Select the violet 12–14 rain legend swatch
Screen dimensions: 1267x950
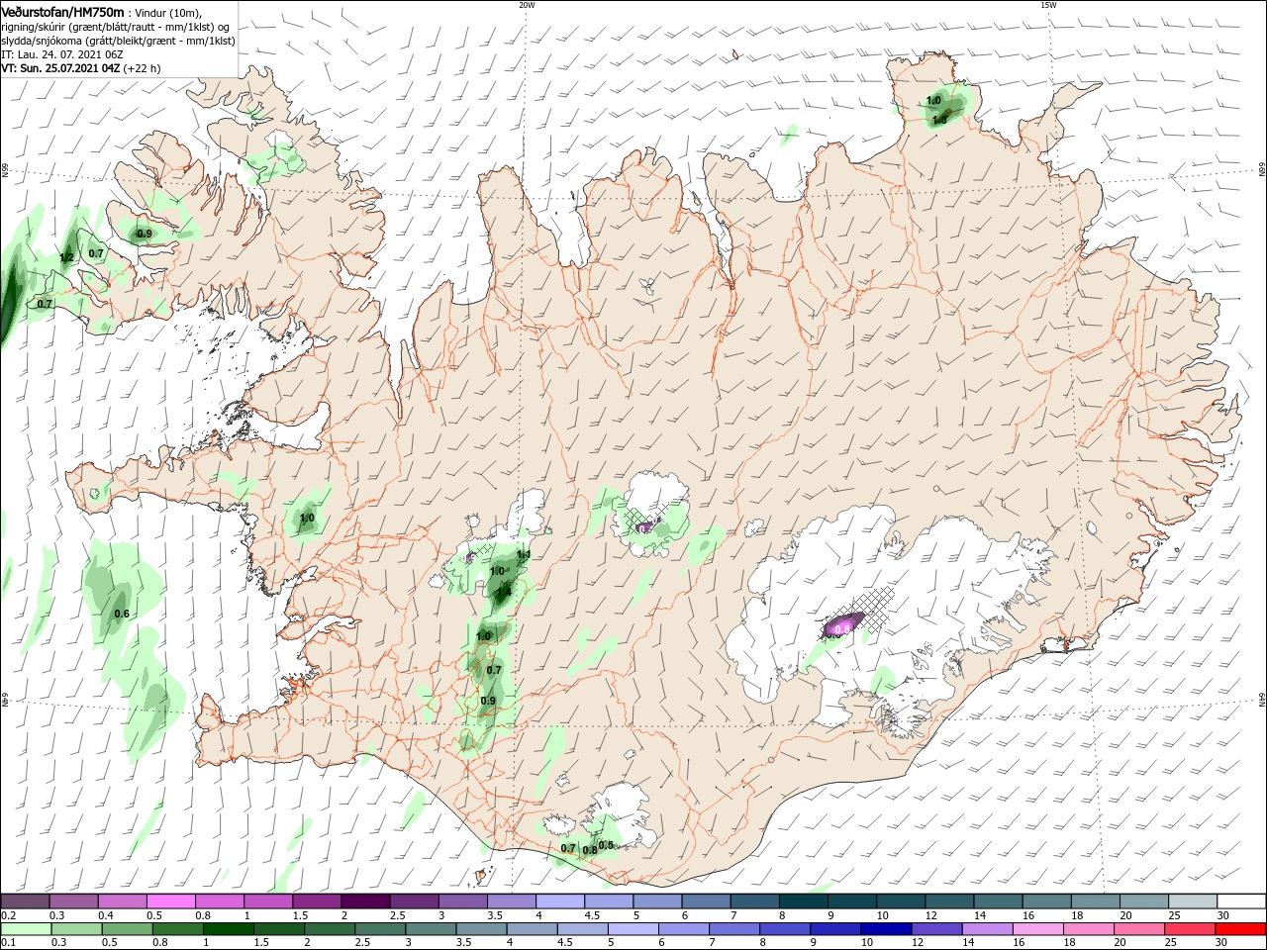(x=936, y=929)
